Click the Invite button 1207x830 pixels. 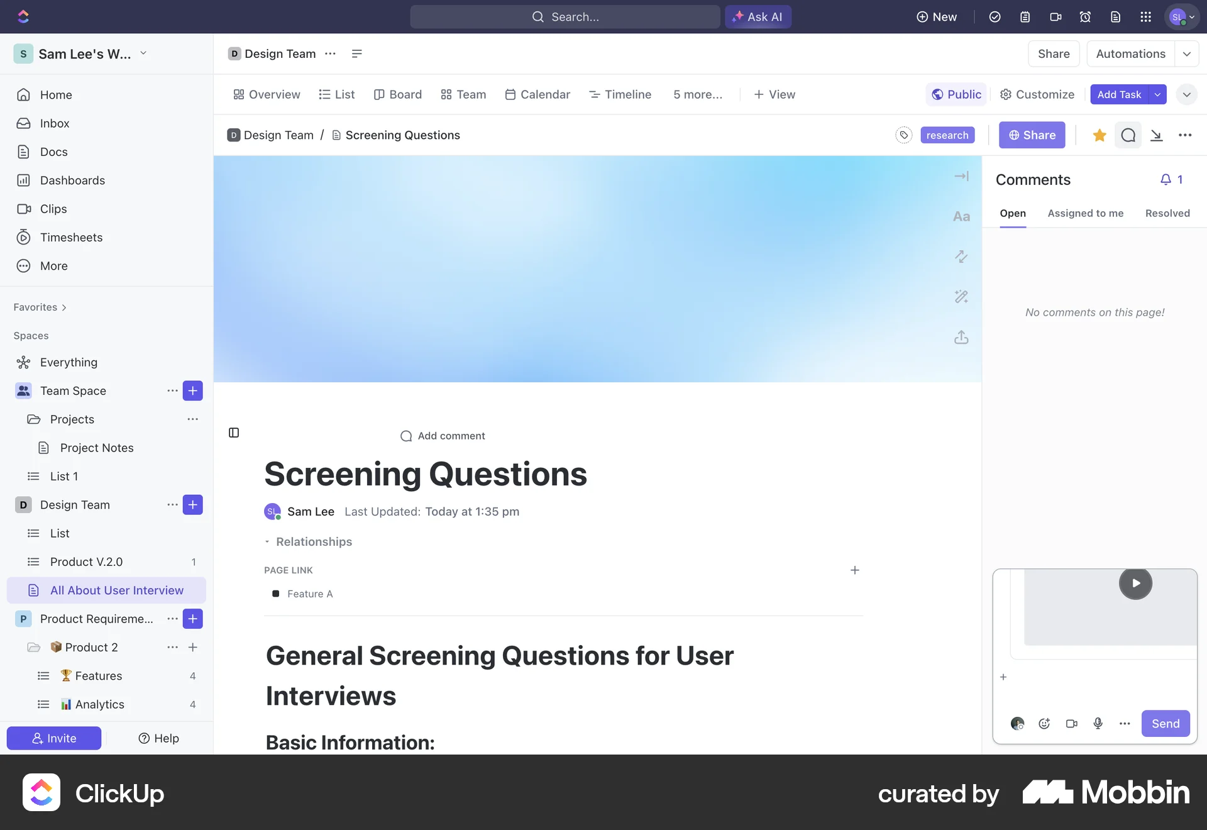[x=53, y=738]
